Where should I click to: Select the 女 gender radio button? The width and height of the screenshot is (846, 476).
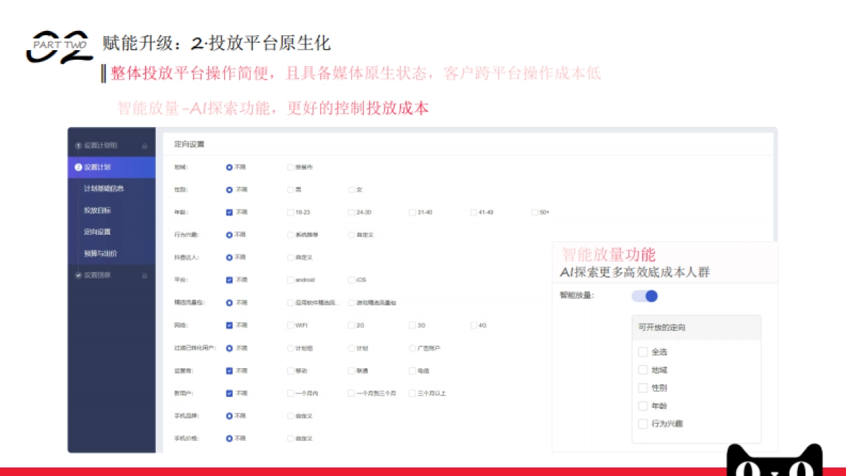[352, 189]
